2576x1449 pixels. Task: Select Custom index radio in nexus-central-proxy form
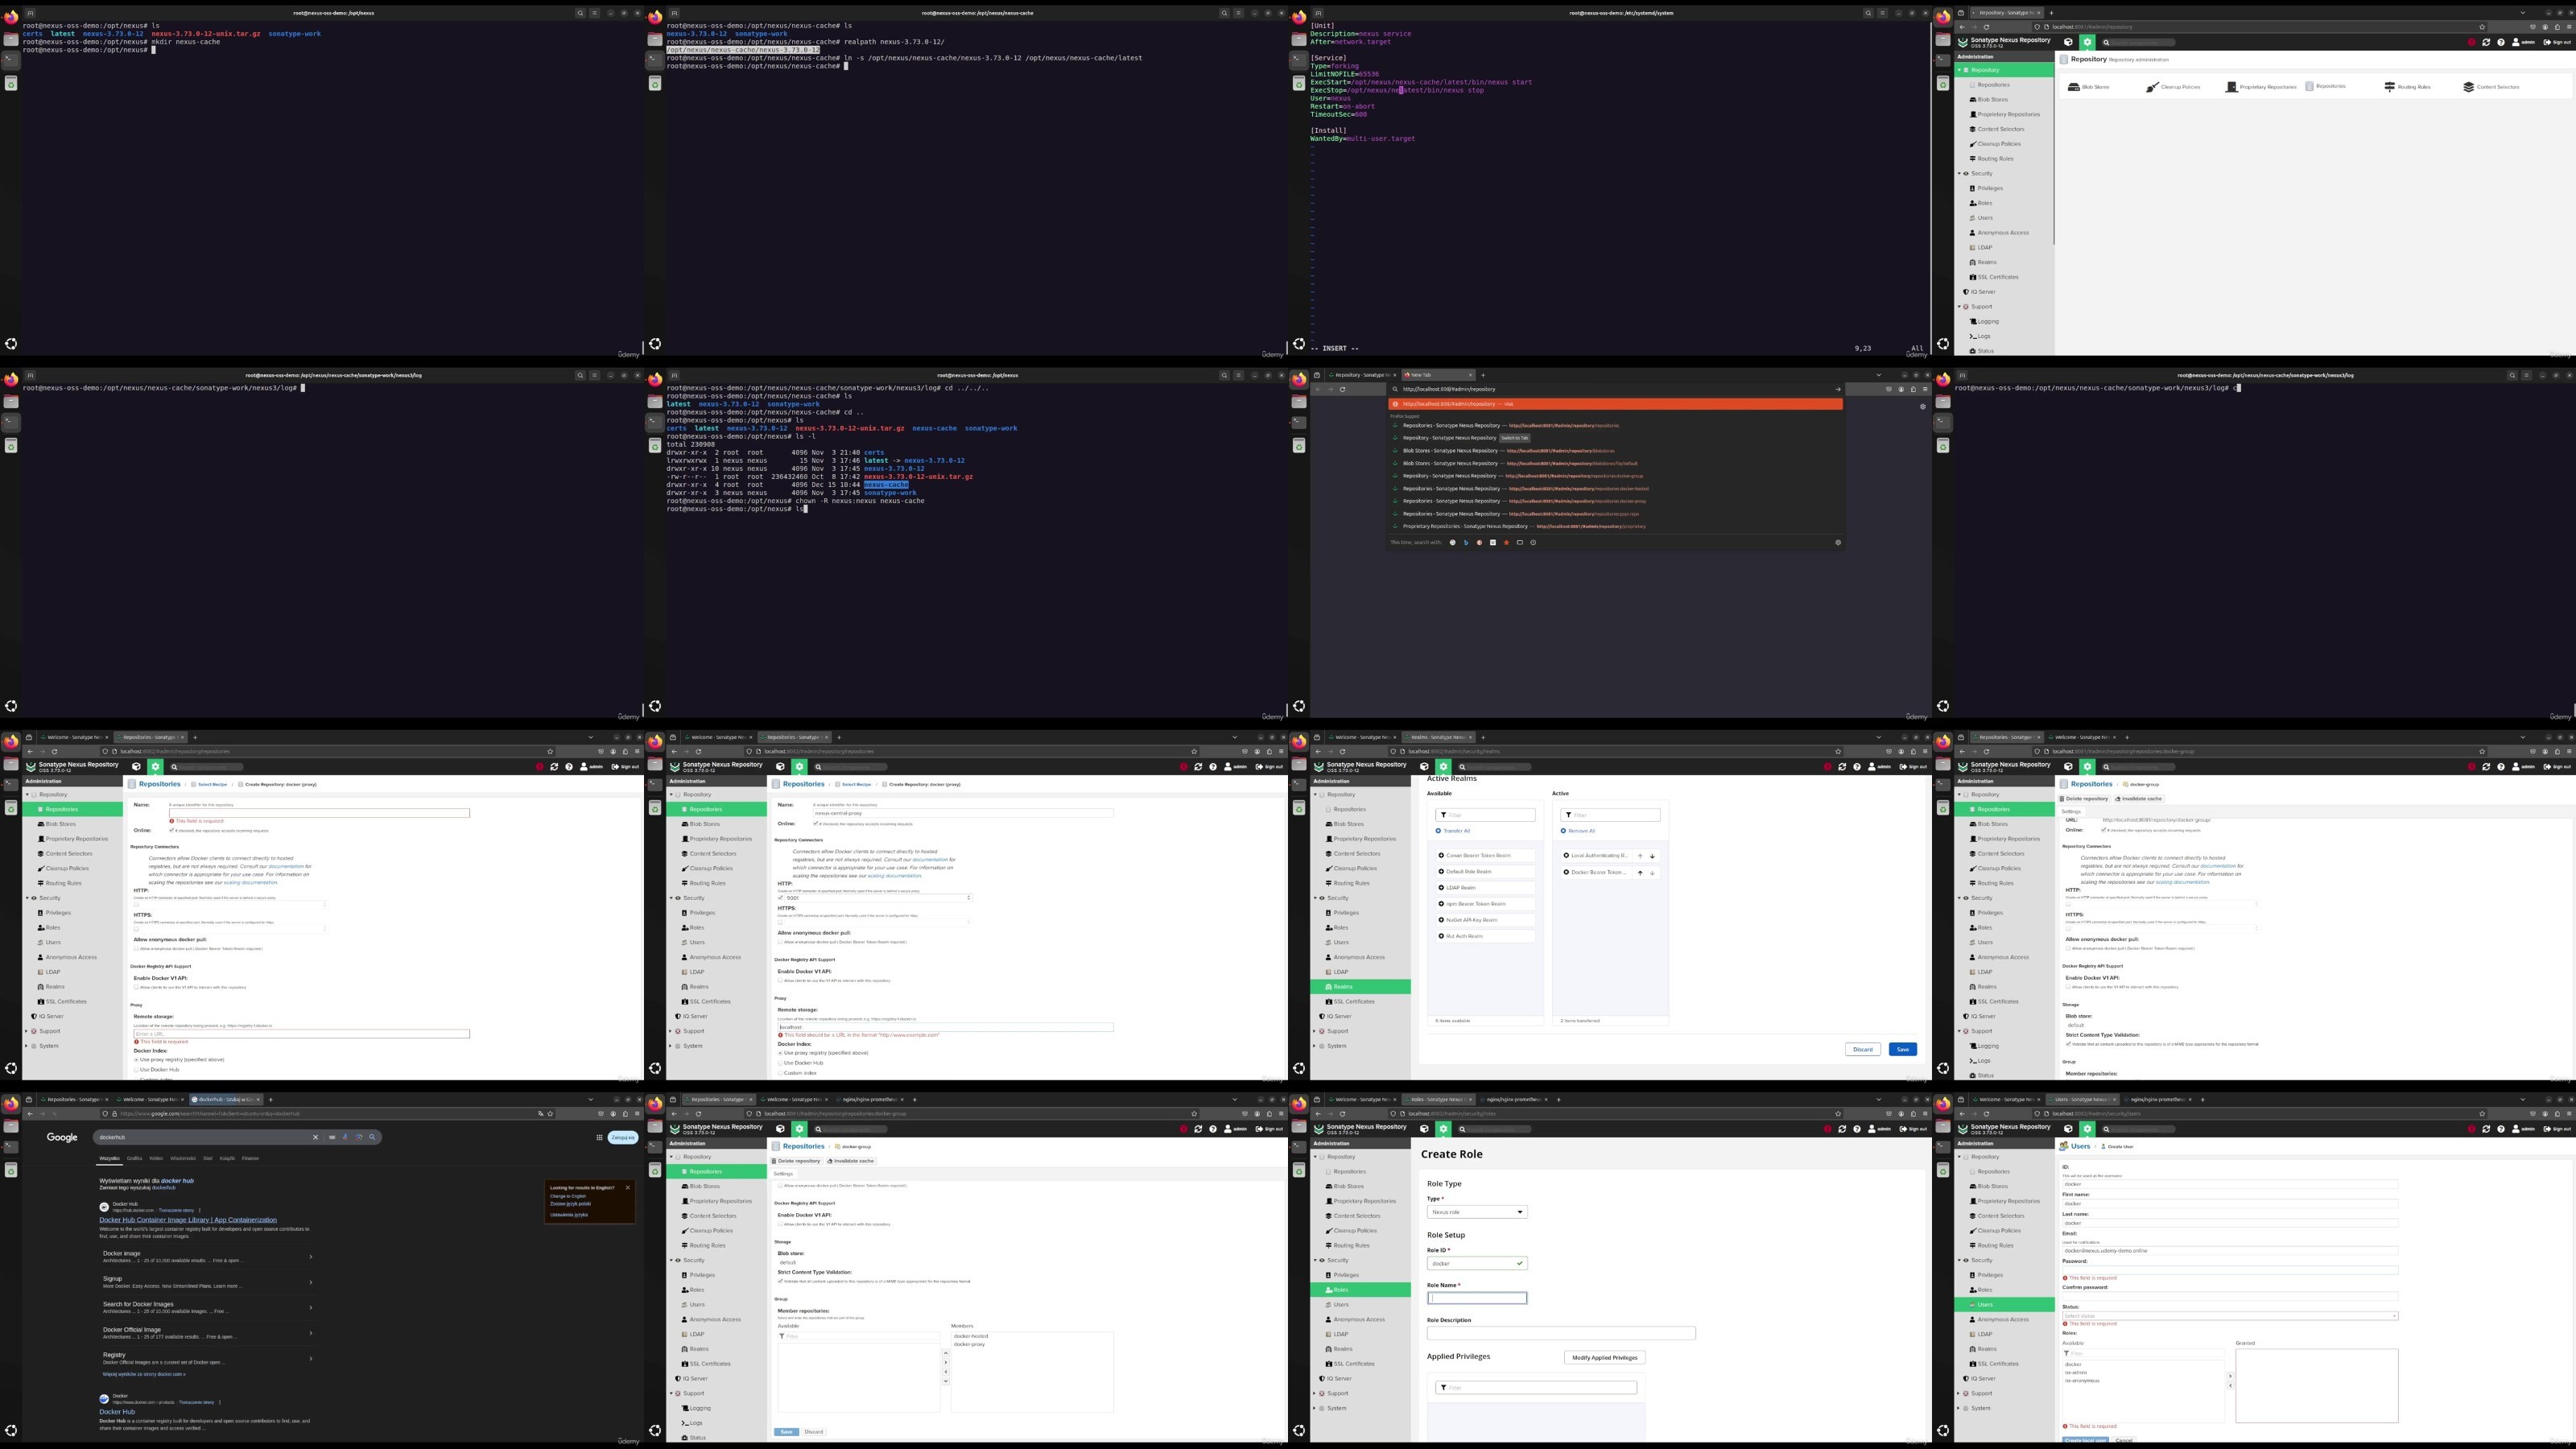(781, 1073)
